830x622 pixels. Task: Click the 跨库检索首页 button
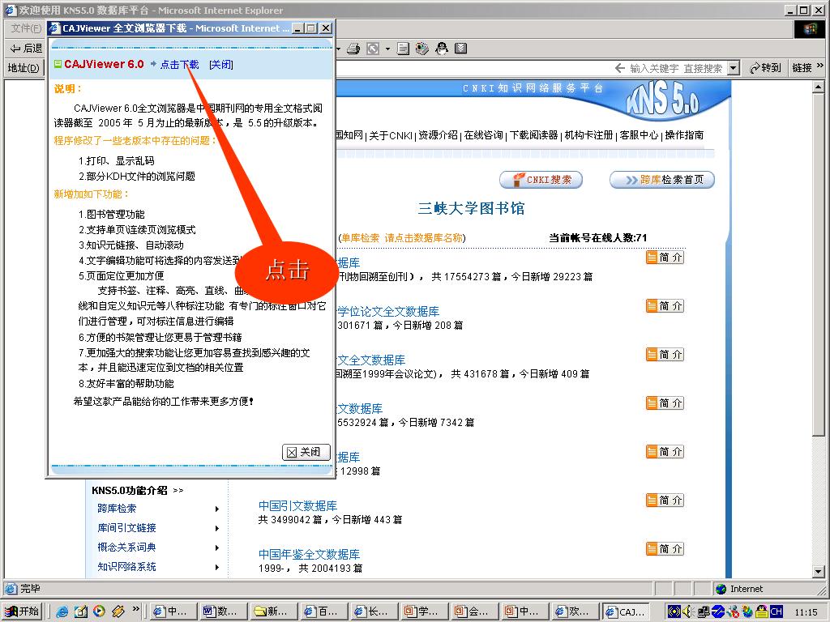click(x=662, y=180)
